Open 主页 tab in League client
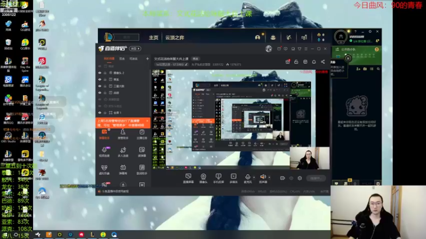Screen dimensions: 426x239 pyautogui.click(x=153, y=38)
